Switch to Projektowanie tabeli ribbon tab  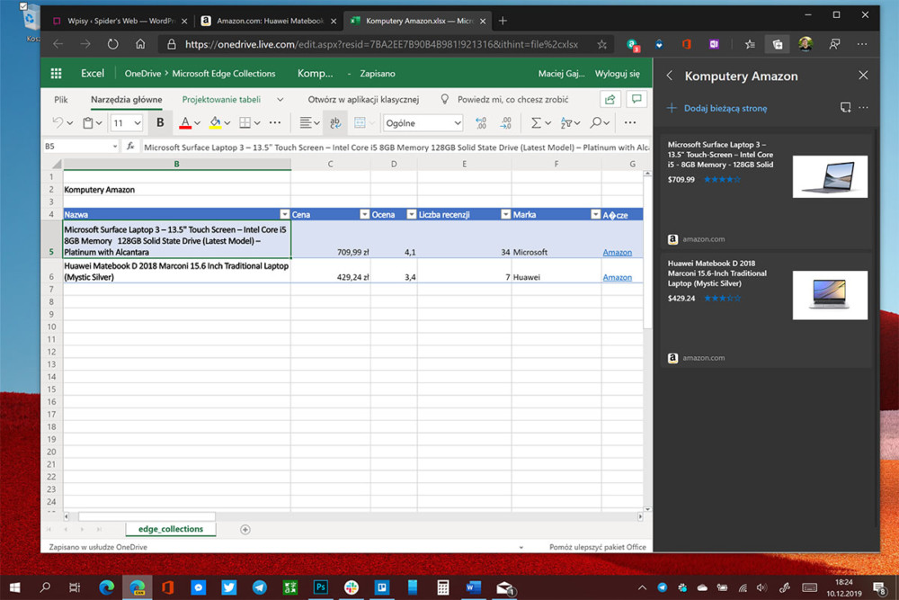(221, 99)
